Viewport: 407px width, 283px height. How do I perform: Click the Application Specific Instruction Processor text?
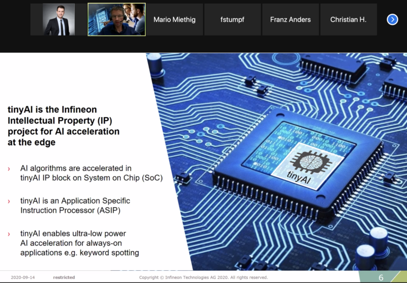[x=75, y=206]
